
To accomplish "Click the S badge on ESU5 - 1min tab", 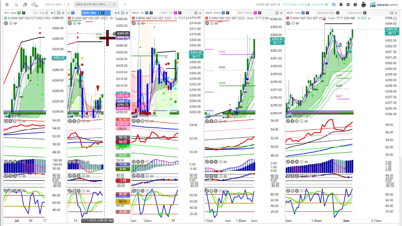I will [x=303, y=13].
